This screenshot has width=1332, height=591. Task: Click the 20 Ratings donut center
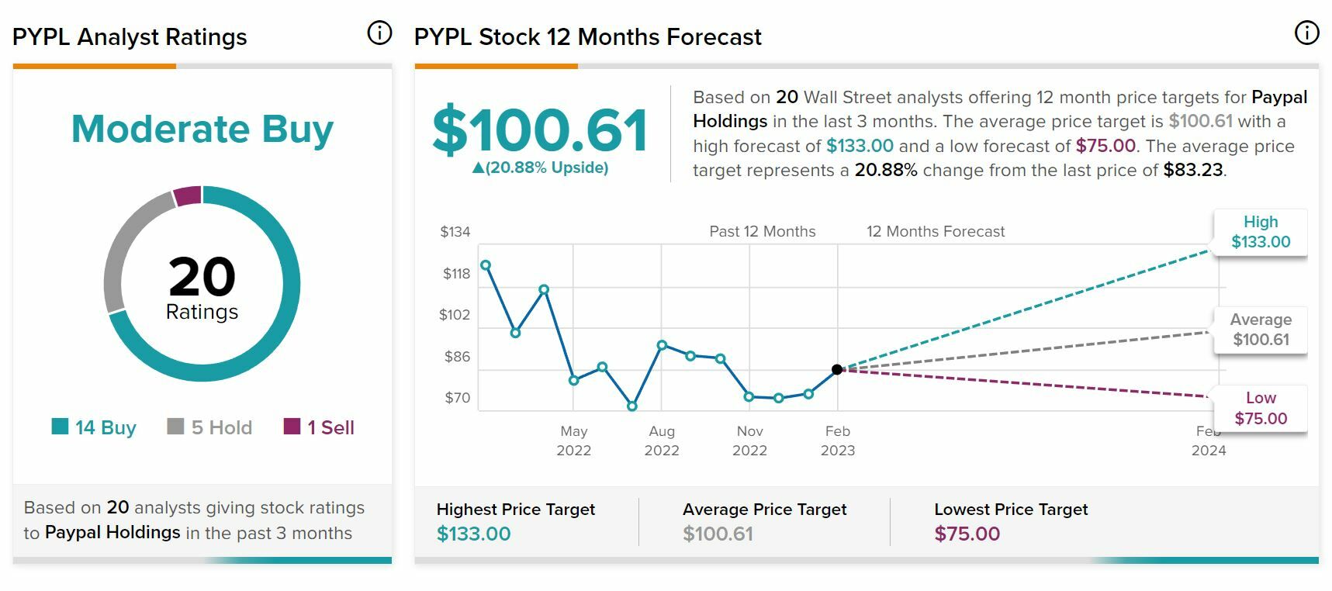(202, 287)
